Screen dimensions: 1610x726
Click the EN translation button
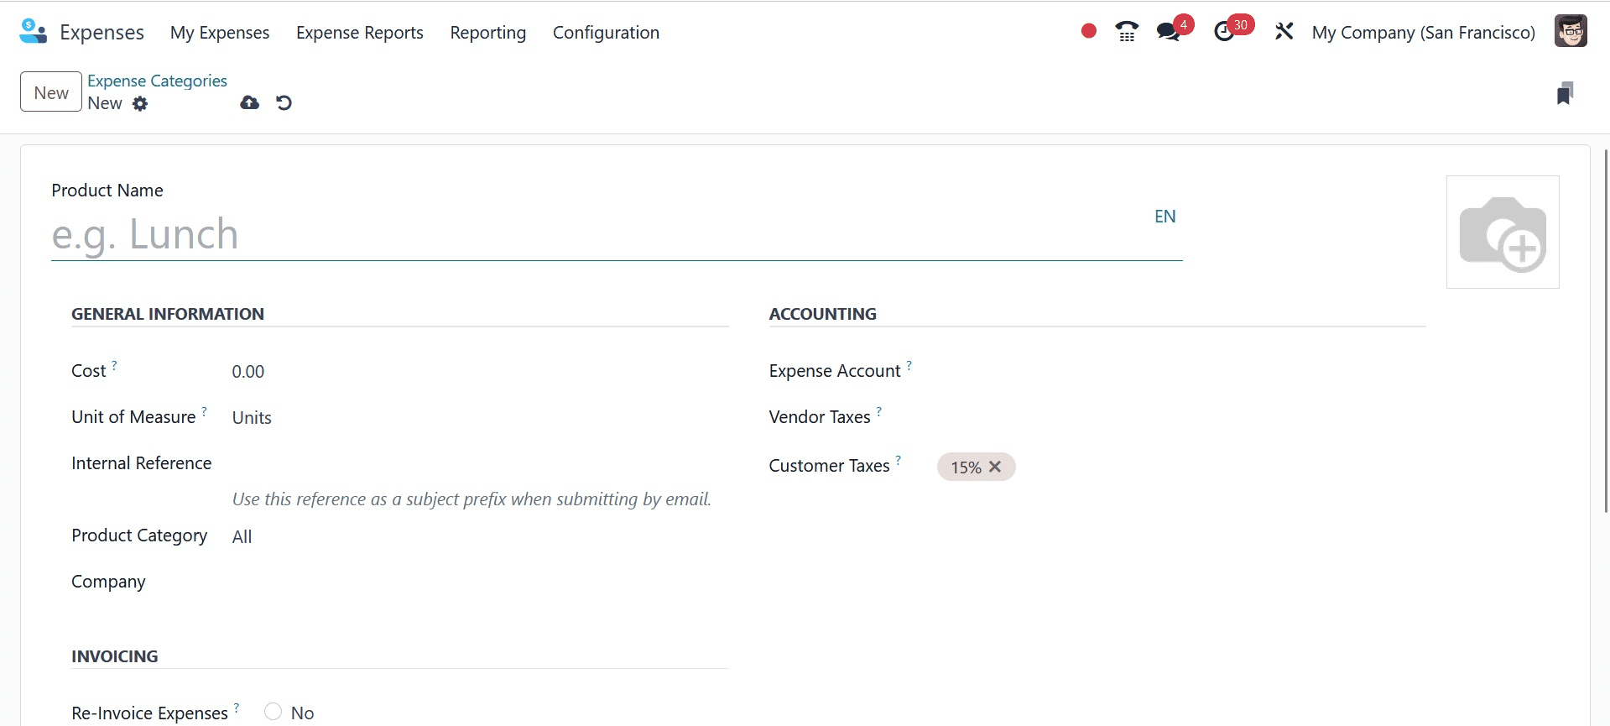pos(1165,217)
